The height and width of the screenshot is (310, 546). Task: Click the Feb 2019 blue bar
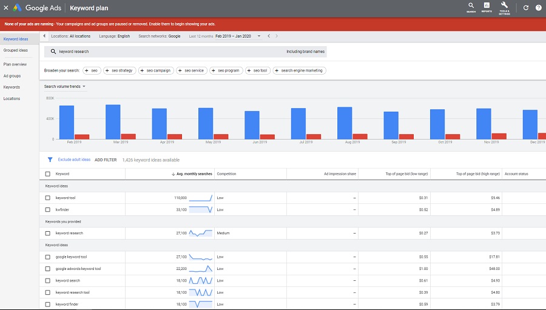pos(67,122)
